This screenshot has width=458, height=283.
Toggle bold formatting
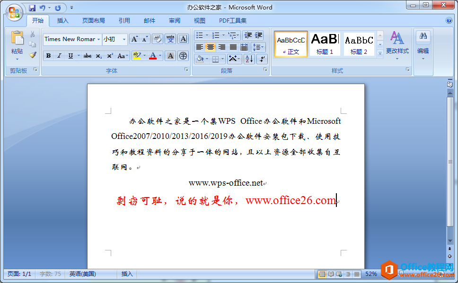click(x=48, y=56)
